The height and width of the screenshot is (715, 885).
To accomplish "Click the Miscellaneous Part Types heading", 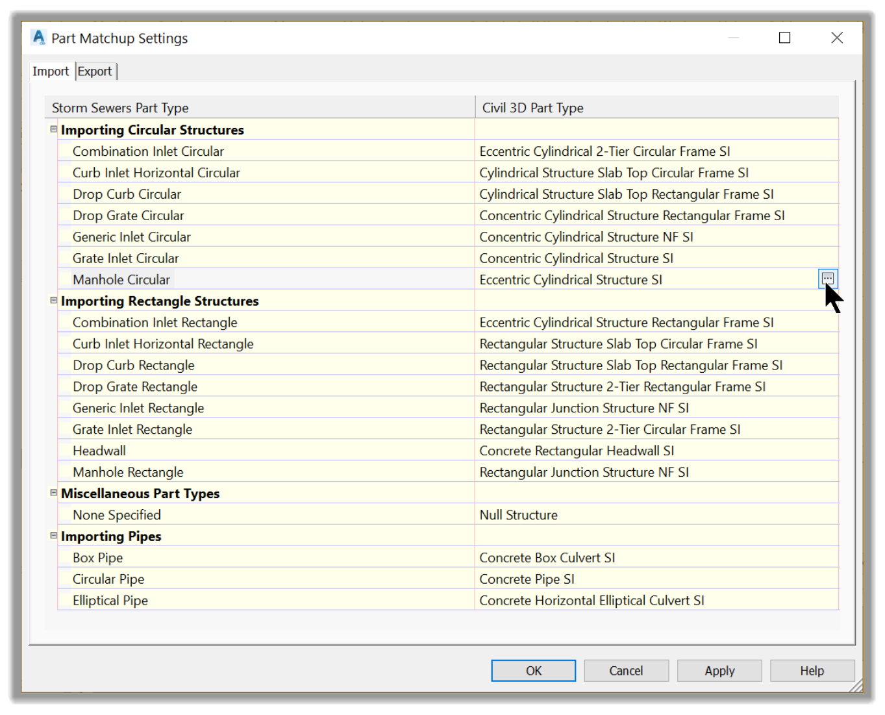I will coord(140,494).
